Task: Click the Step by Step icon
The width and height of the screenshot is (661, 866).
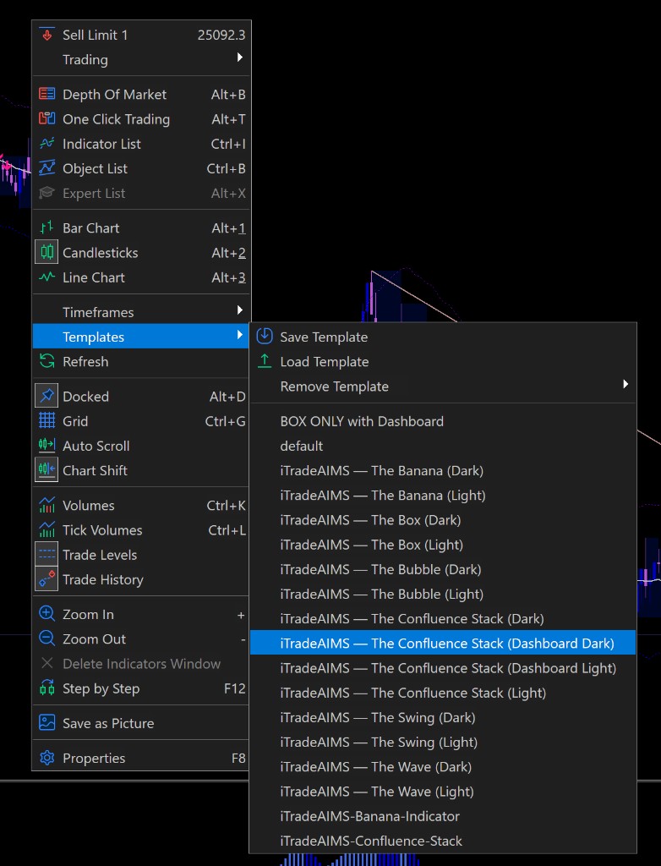Action: pyautogui.click(x=47, y=688)
